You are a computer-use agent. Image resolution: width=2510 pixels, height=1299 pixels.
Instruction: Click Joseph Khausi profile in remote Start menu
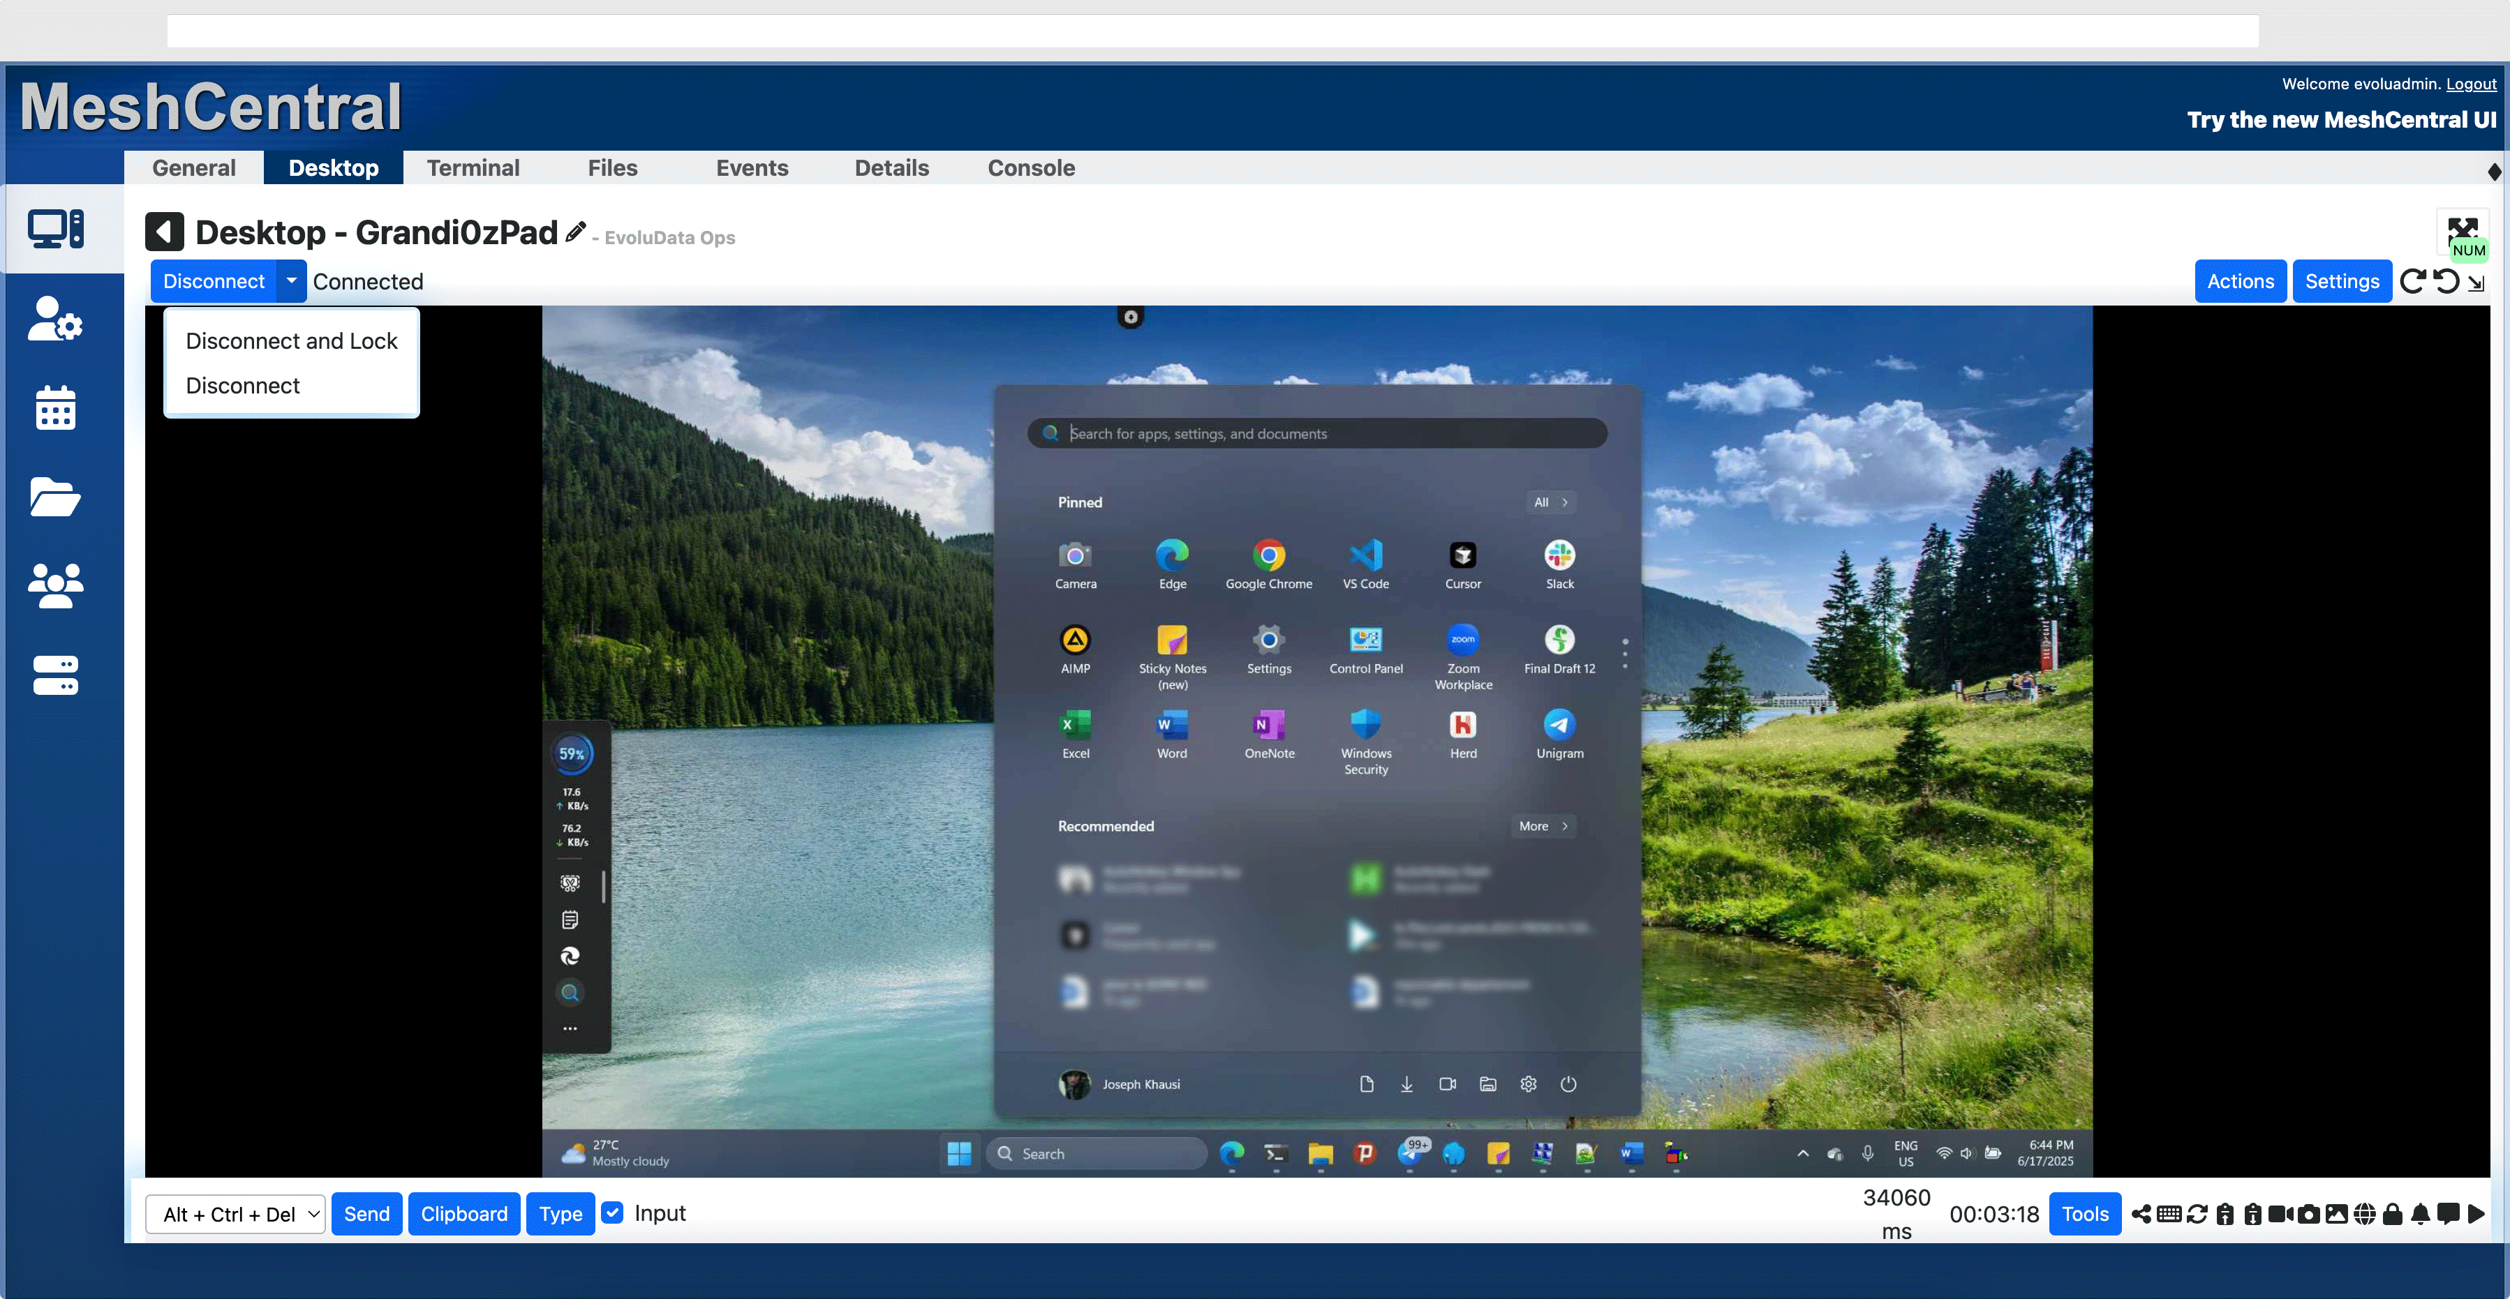(x=1119, y=1084)
